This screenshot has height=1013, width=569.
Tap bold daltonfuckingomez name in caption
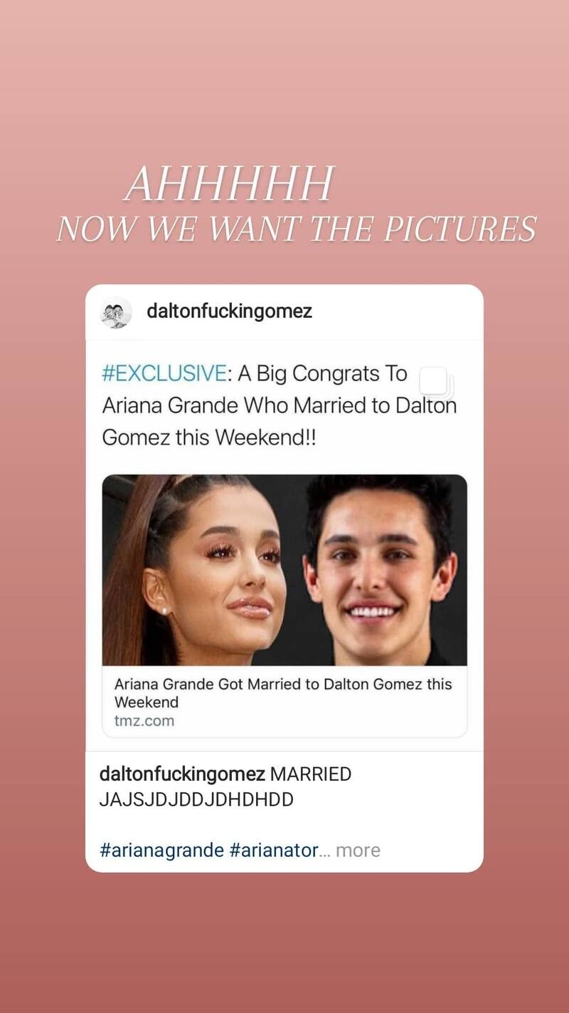tap(182, 774)
